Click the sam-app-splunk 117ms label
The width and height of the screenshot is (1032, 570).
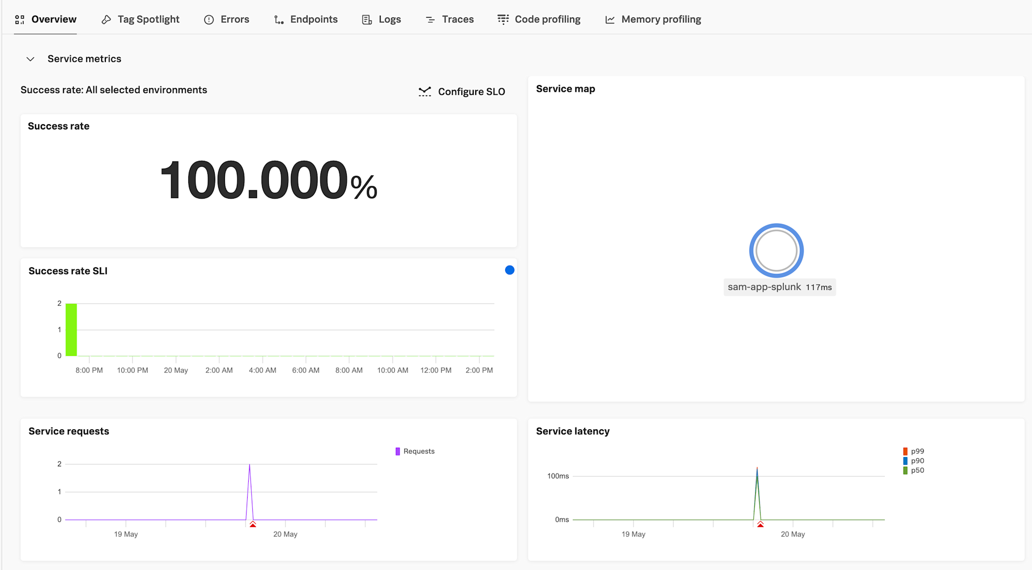tap(780, 287)
